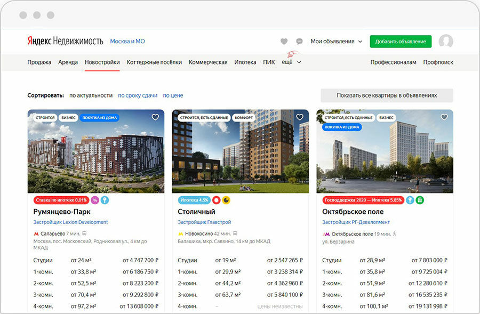Change region Москва и МО
Viewport: 480px width, 314px height.
[x=127, y=42]
